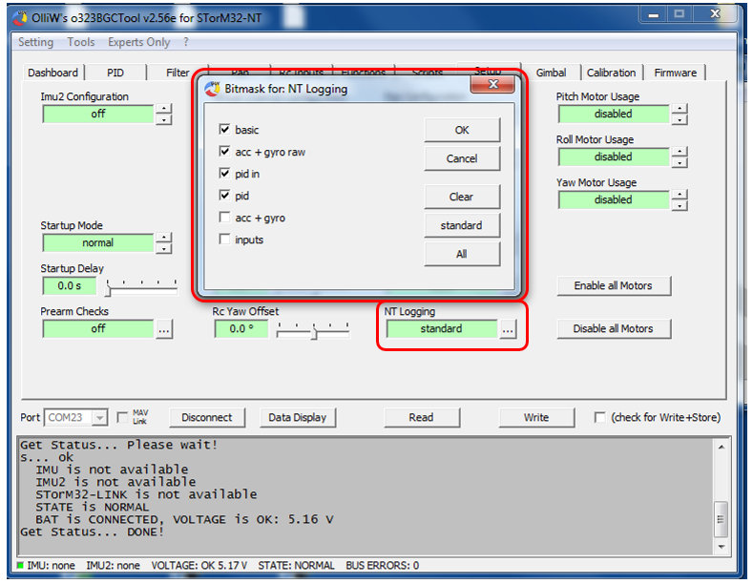Click the Disable all Motors button
This screenshot has width=753, height=584.
[613, 329]
